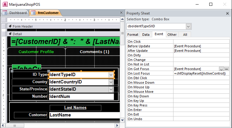Open the On Got Focus property dropdown arrow
This screenshot has width=232, height=128.
click(221, 69)
